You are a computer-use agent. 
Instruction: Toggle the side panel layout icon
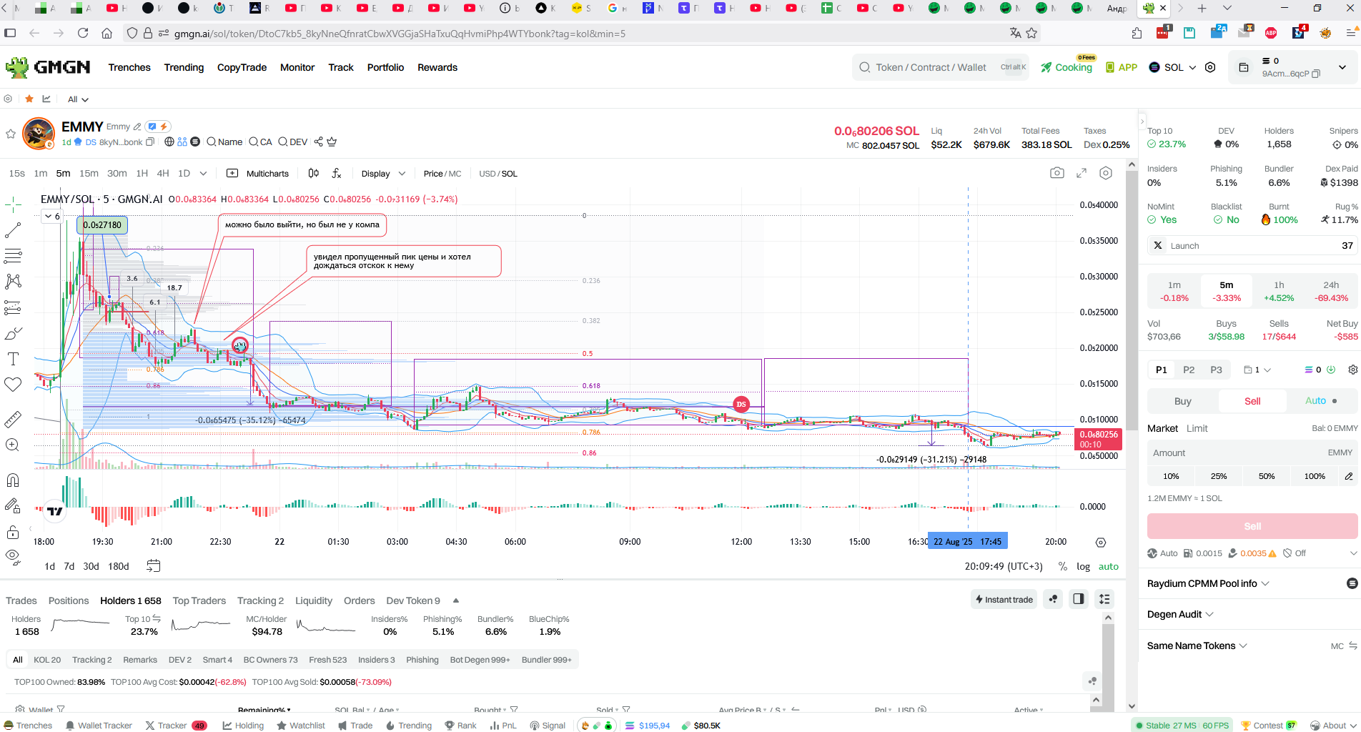pyautogui.click(x=1079, y=599)
